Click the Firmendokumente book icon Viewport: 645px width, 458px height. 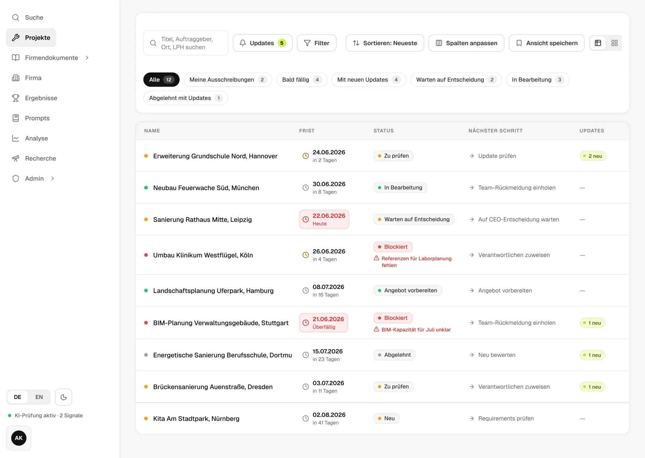tap(15, 58)
